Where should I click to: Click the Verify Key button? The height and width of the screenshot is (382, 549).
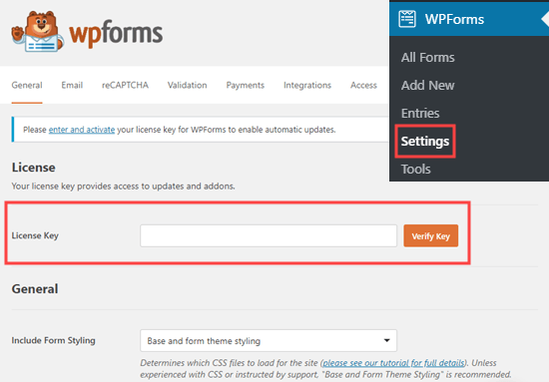(x=430, y=235)
